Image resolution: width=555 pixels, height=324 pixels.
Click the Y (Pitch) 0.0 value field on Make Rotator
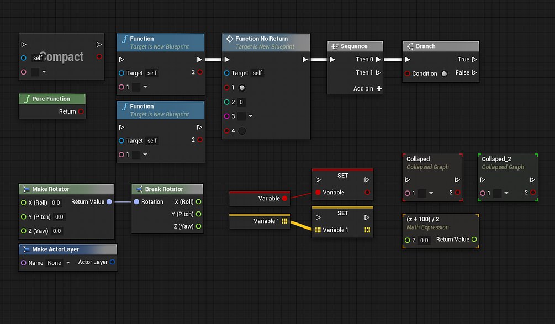tap(59, 217)
